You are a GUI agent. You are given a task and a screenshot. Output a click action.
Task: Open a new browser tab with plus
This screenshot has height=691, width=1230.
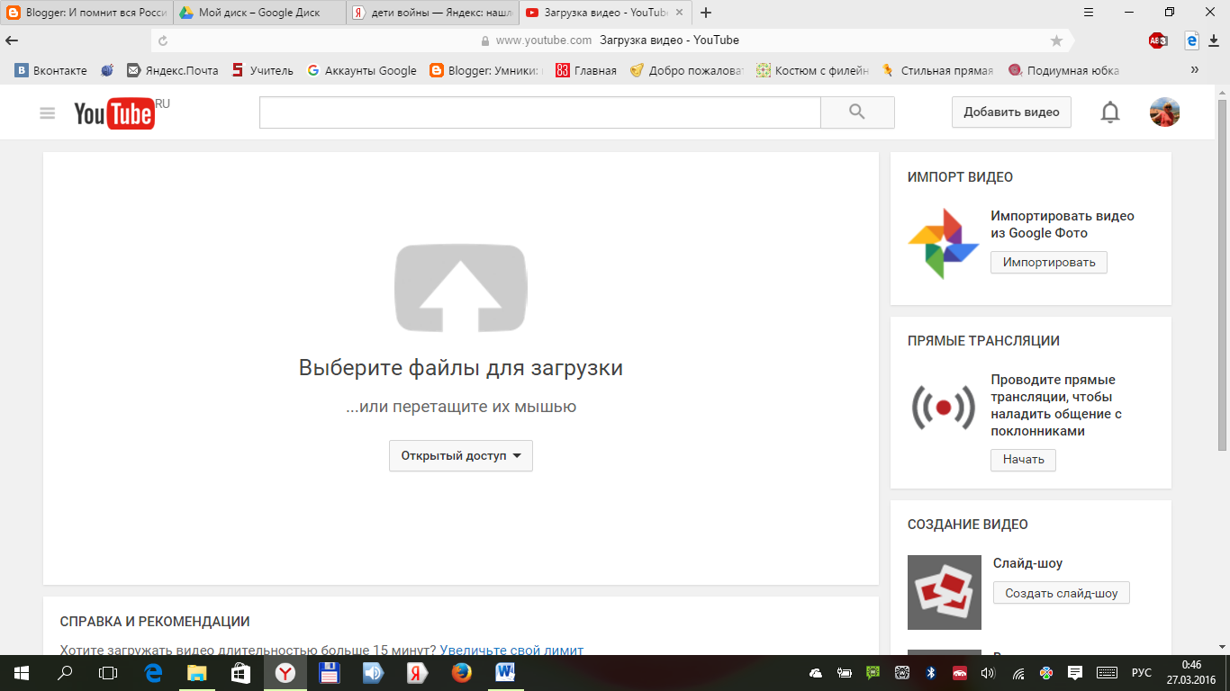(x=706, y=13)
